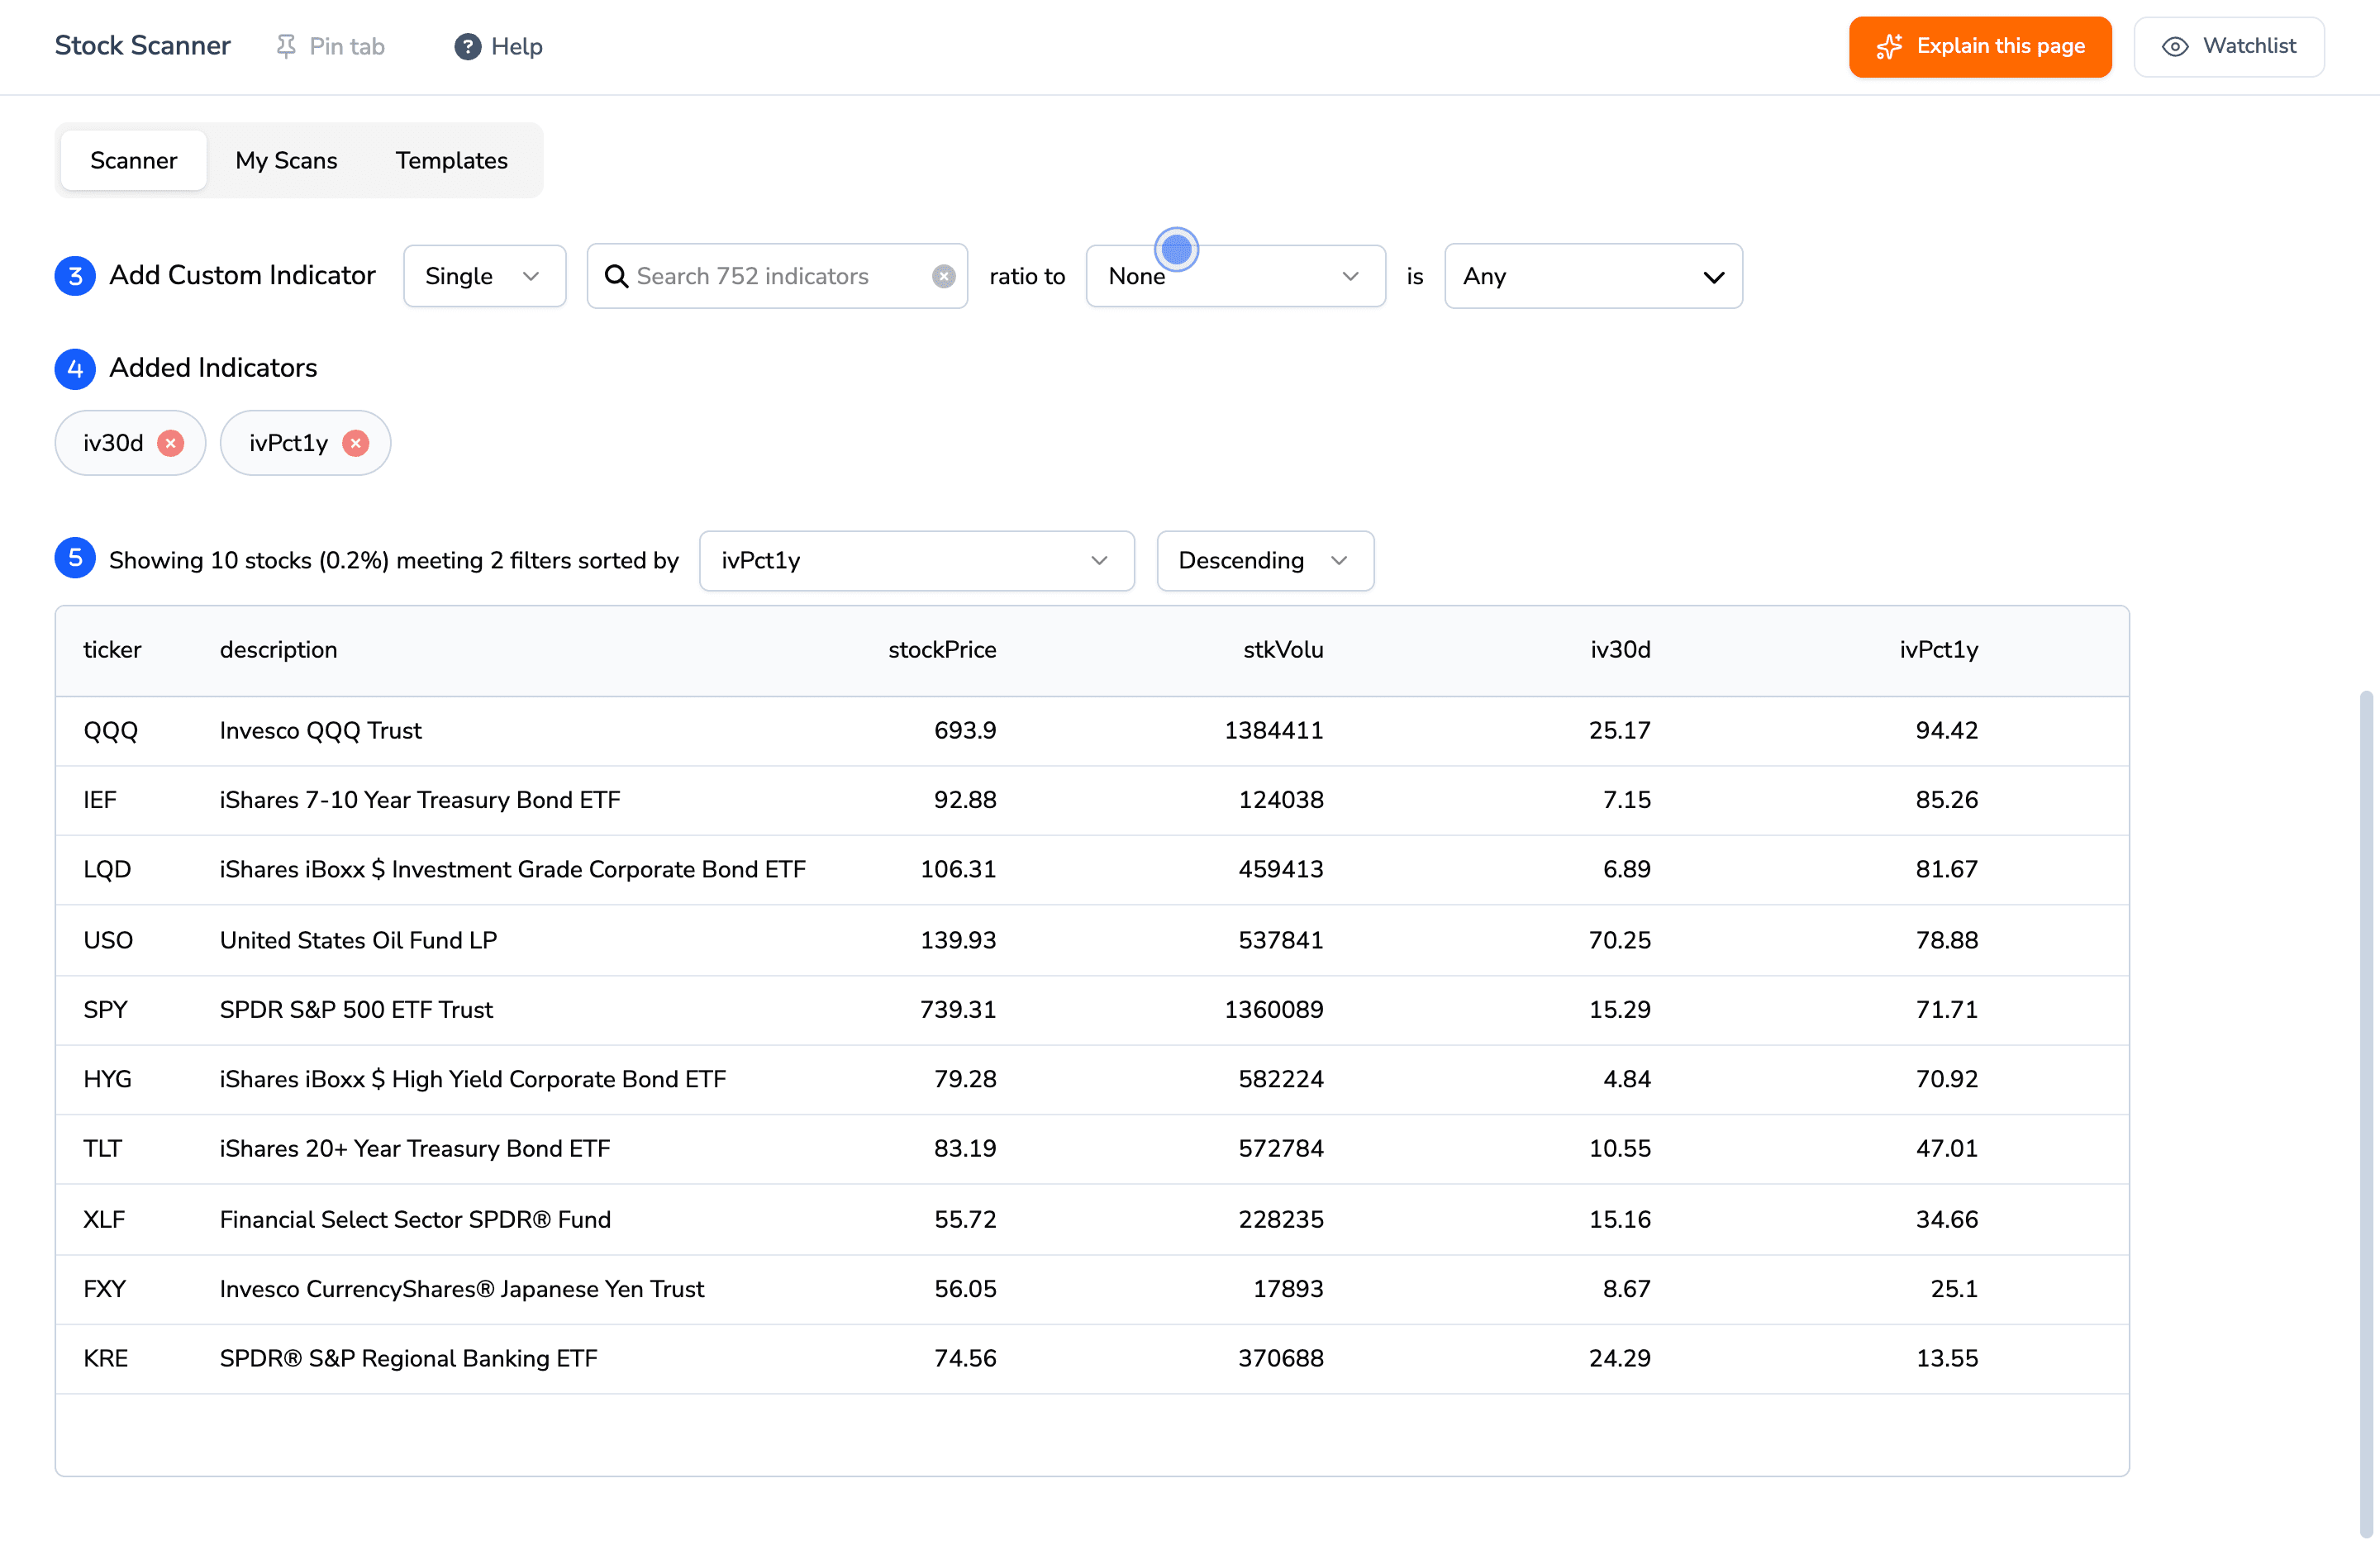Sort by the ticker column header
This screenshot has width=2380, height=1545.
pyautogui.click(x=112, y=650)
